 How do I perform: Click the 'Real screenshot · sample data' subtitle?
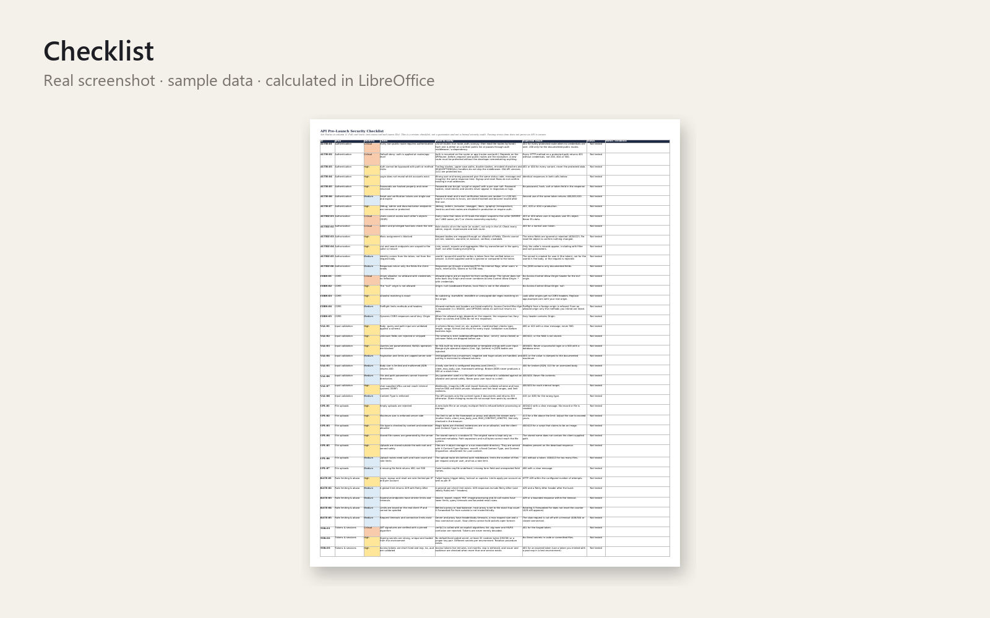148,80
